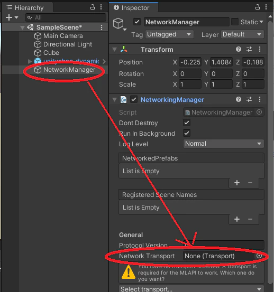Open Transform preset settings icon
Screen dimensions: 274x292
click(249, 49)
